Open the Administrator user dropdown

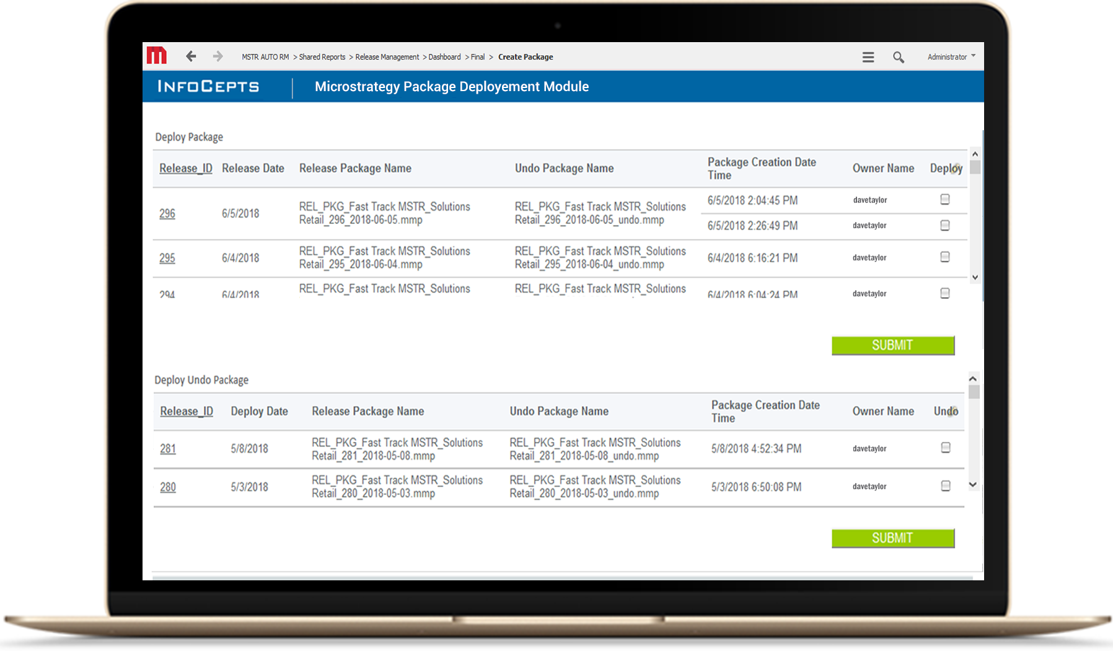click(x=951, y=56)
